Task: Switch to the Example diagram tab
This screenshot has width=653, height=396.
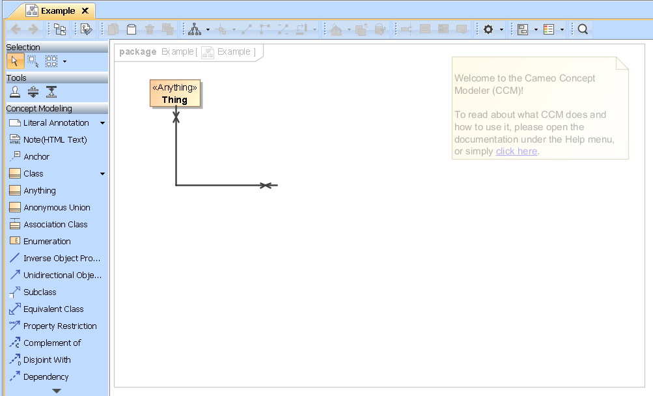Action: pyautogui.click(x=57, y=10)
